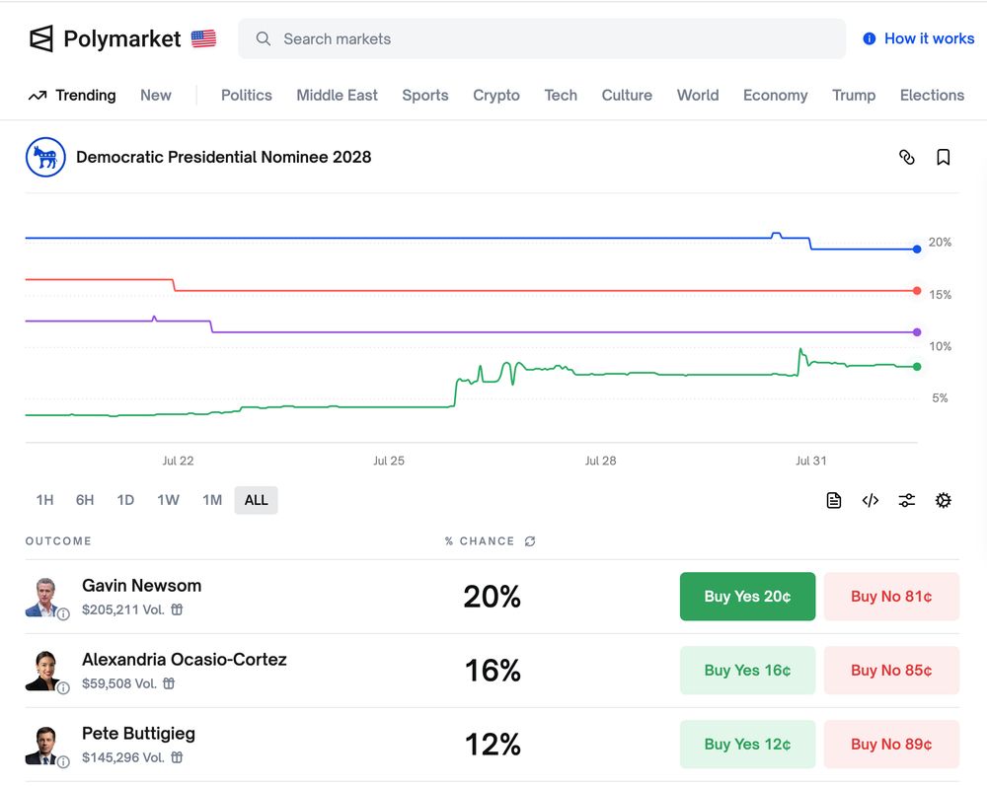Click the Trending arrow icon
This screenshot has width=987, height=786.
point(38,96)
